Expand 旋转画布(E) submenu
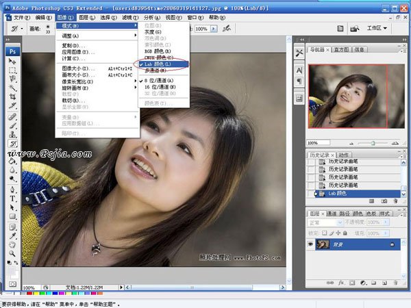Screen dimensions: 411x308 tap(97, 88)
